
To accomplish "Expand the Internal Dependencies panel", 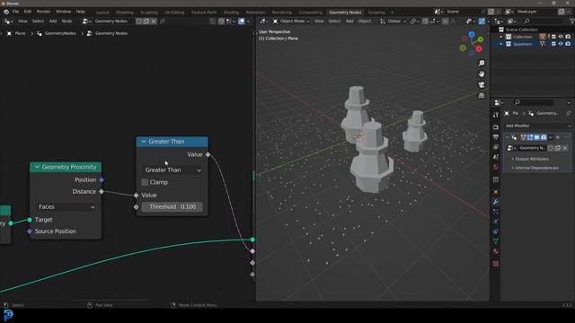I will click(x=535, y=168).
